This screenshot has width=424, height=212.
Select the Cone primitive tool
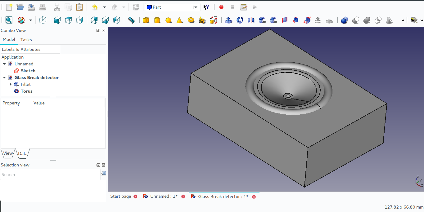tap(180, 20)
